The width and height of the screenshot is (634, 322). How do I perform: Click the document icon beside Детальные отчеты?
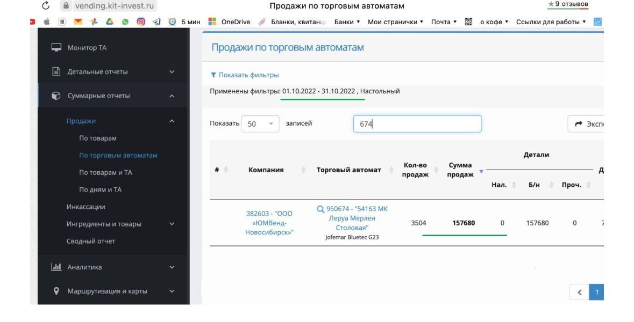pos(56,72)
